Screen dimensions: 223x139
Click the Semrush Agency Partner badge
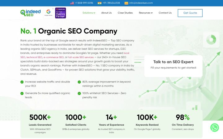pyautogui.click(x=60, y=13)
